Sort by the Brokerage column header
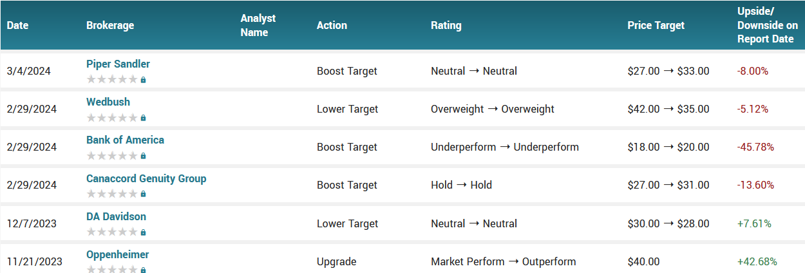The height and width of the screenshot is (273, 805). pyautogui.click(x=110, y=26)
